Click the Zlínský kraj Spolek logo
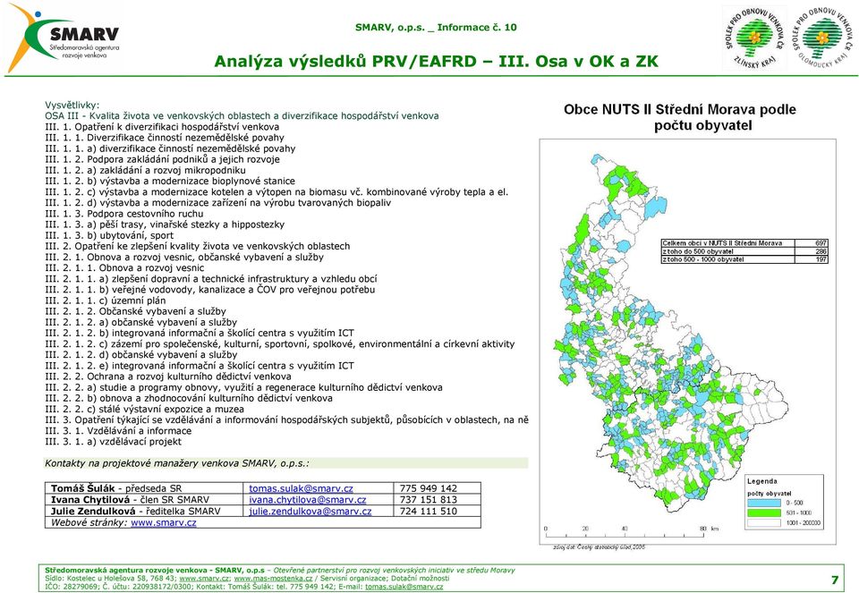The height and width of the screenshot is (593, 859). (754, 38)
